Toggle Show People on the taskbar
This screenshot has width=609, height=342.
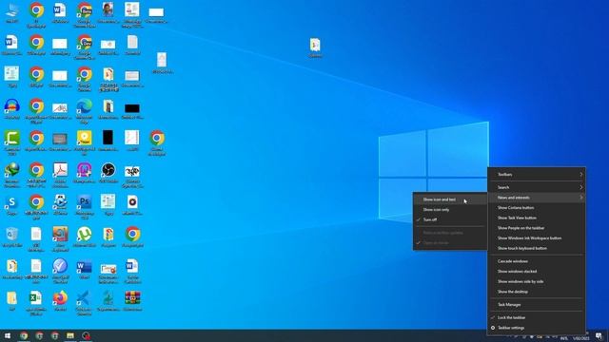click(x=537, y=228)
